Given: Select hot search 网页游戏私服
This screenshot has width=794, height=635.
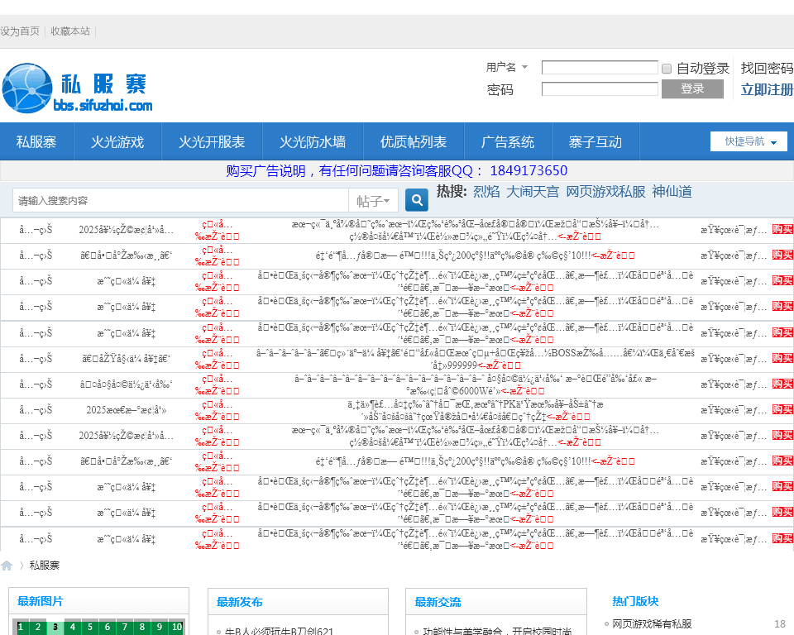Looking at the screenshot, I should [x=605, y=192].
